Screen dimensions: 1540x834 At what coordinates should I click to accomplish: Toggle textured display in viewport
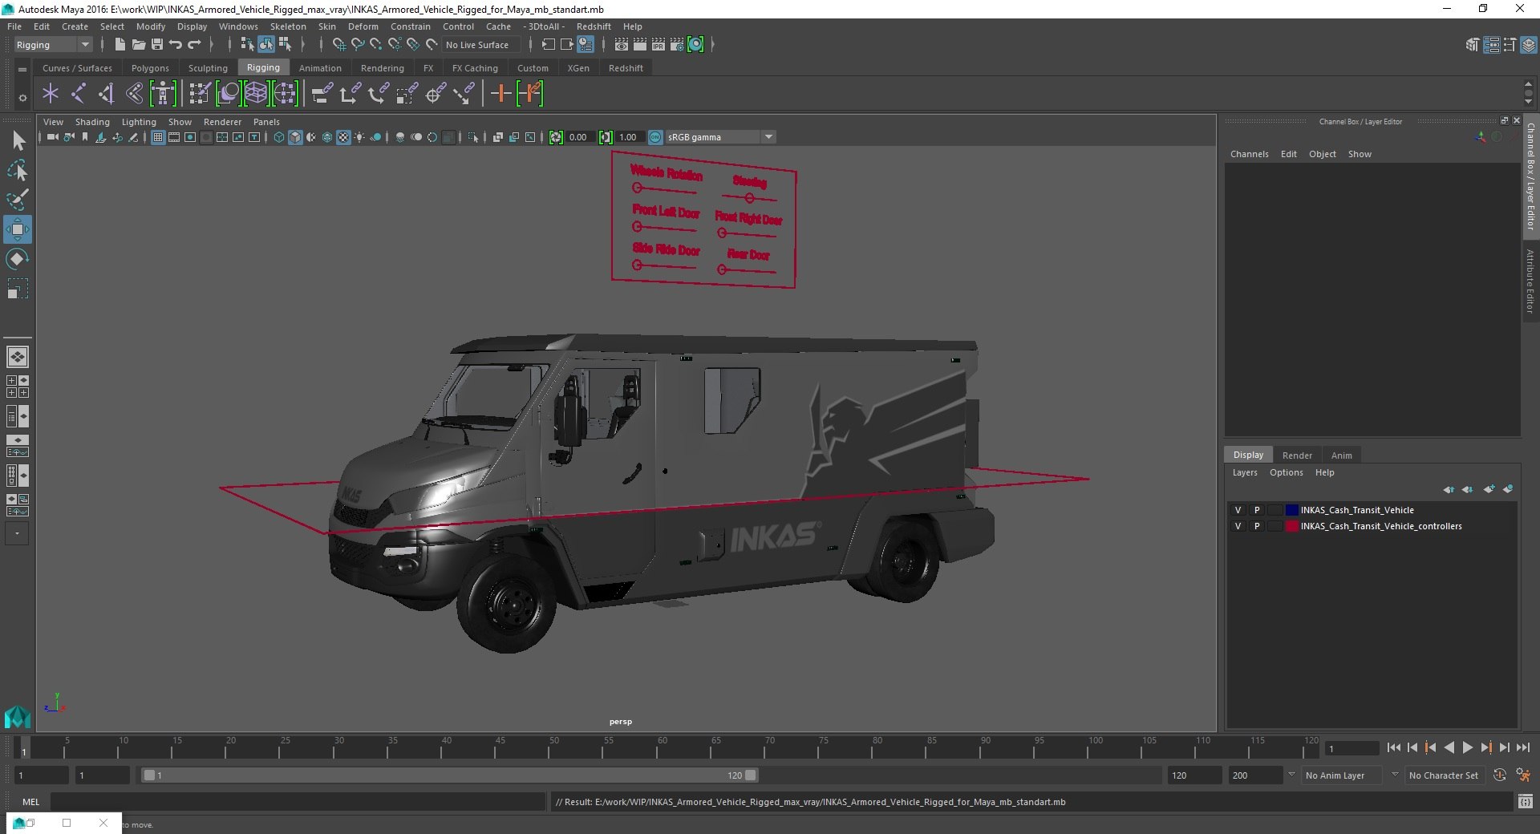click(343, 137)
